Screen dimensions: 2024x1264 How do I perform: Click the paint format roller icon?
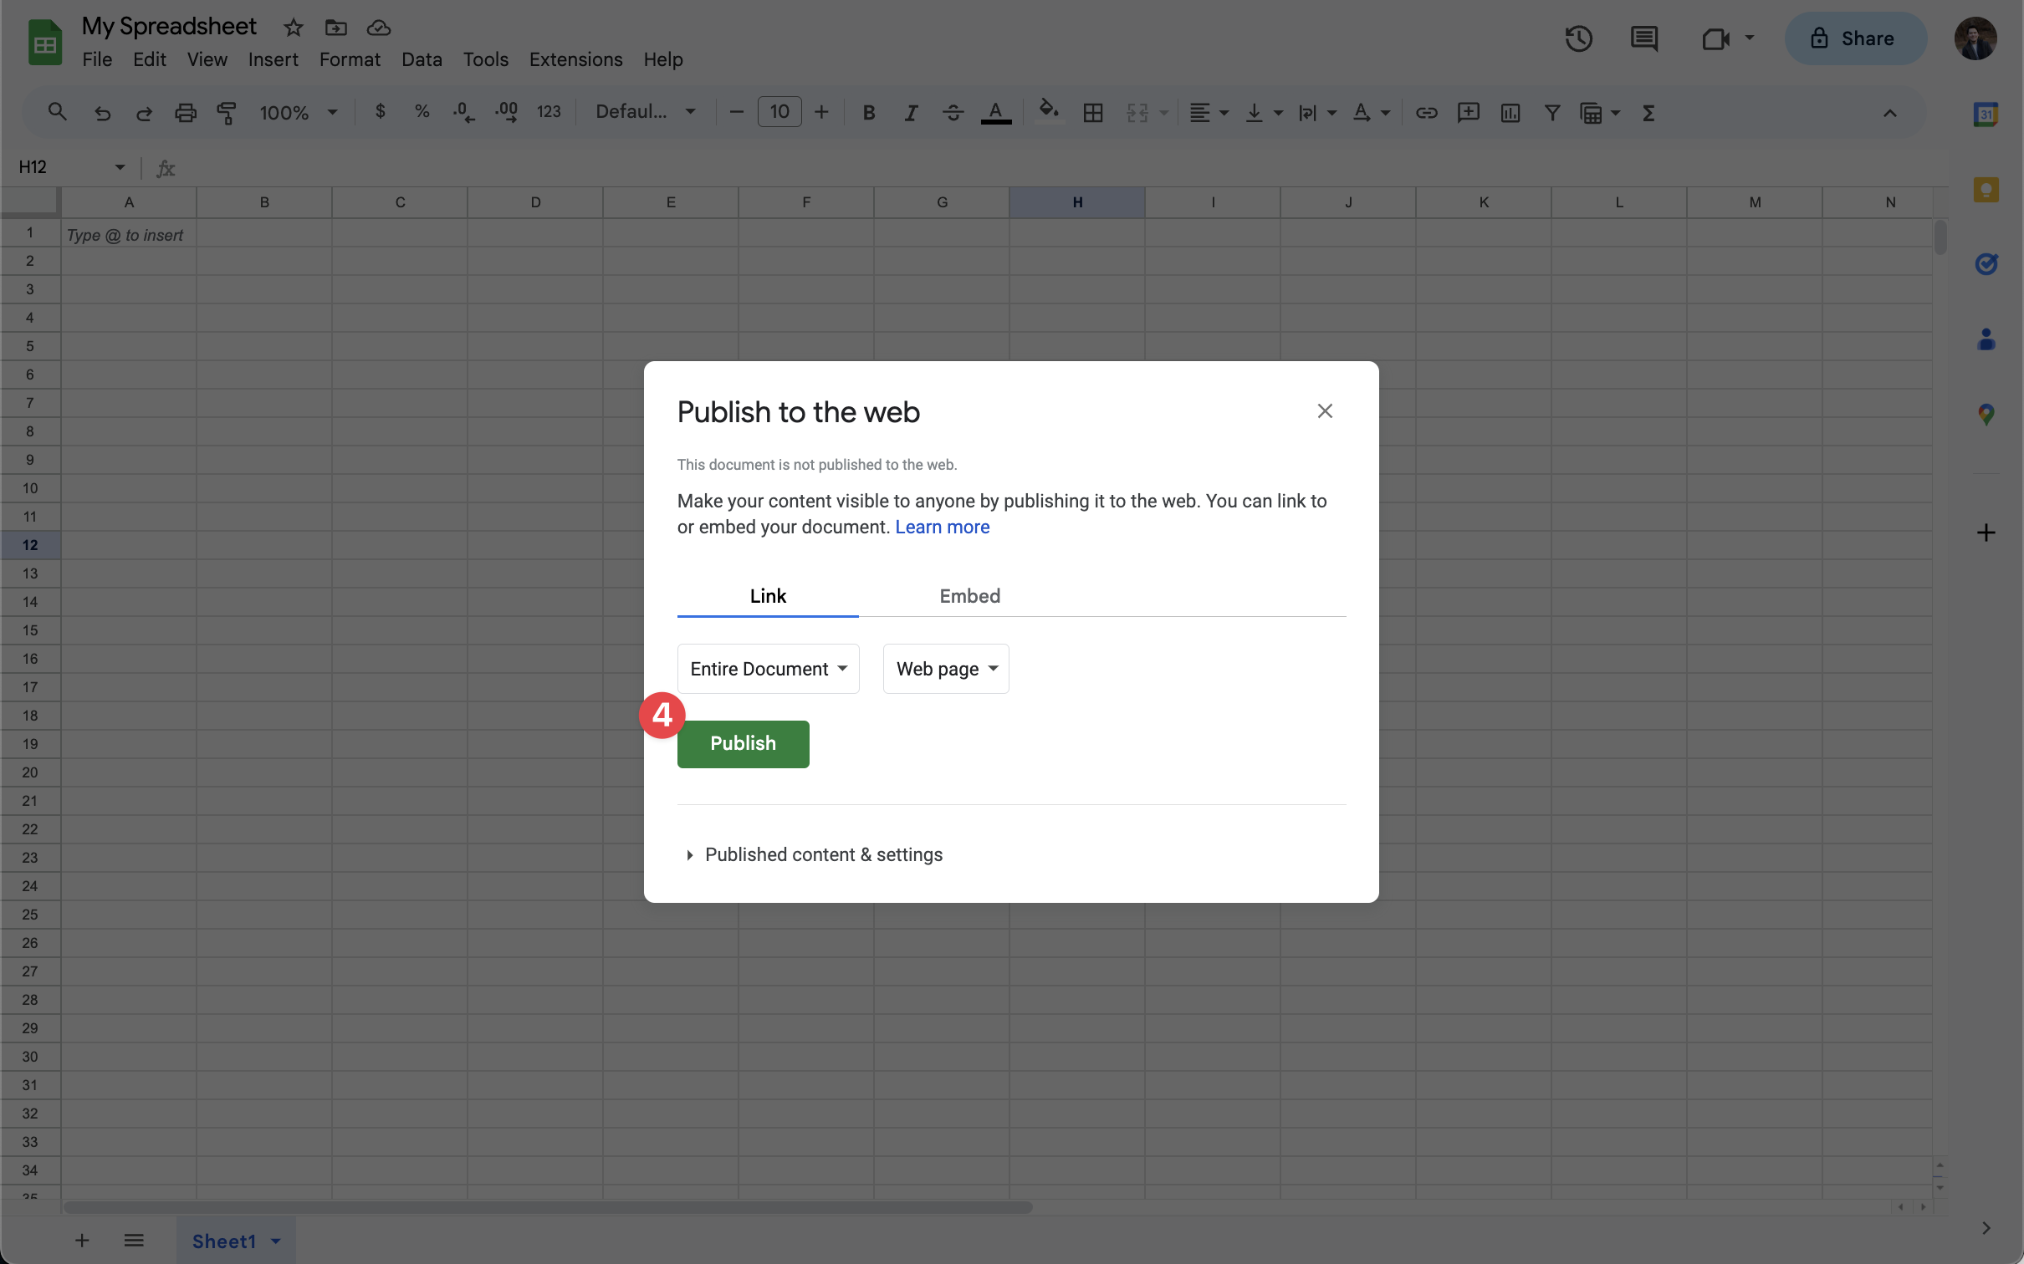tap(227, 113)
